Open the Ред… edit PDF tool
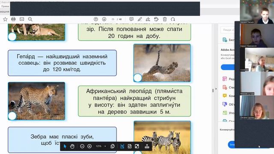This screenshot has width=274, height=154. pos(228,79)
